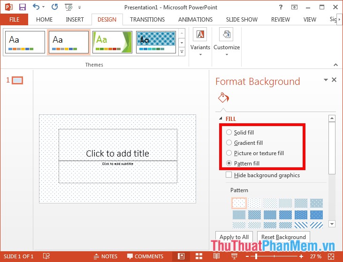Click the 27% zoom level
Viewport: 343px width, 262px height.
tap(315, 256)
